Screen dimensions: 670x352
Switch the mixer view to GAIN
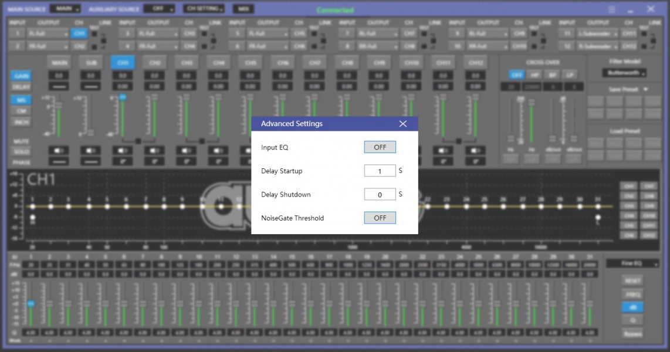pos(21,76)
